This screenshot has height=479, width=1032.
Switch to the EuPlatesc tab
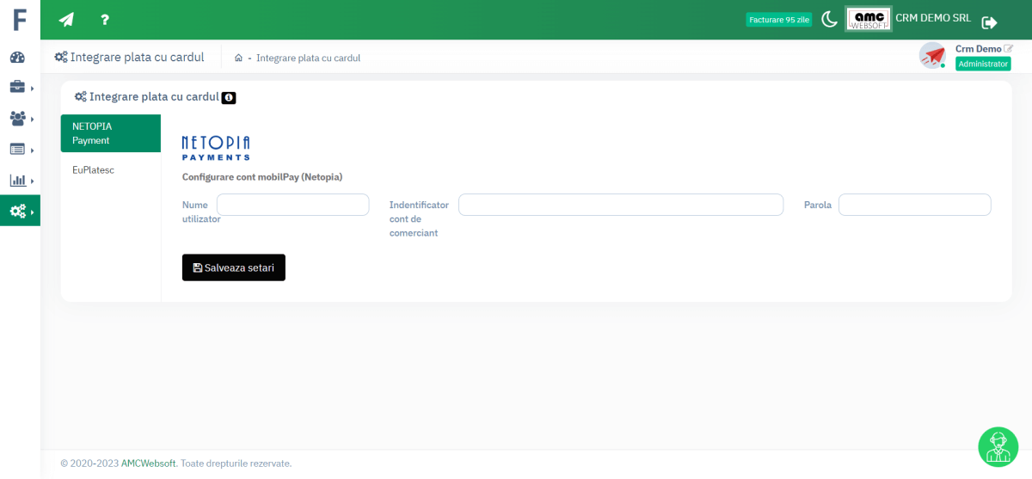coord(94,170)
